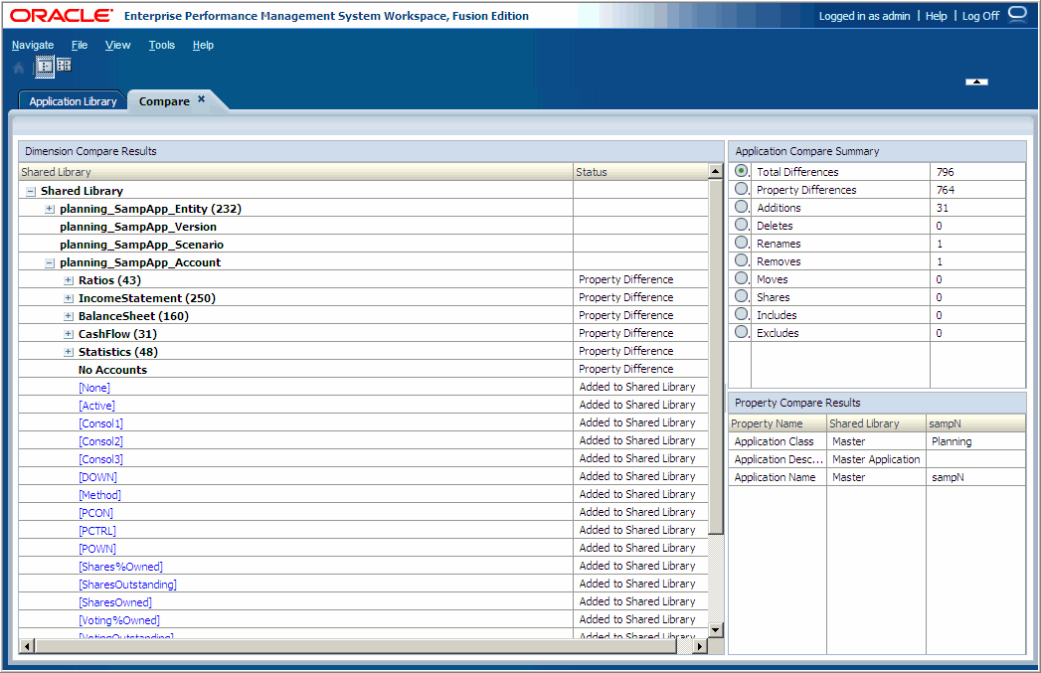Select the Includes radio button

[x=741, y=314]
